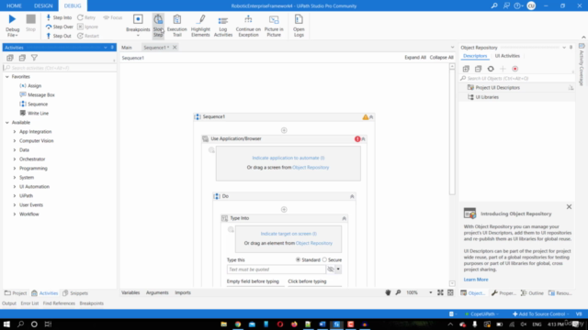Viewport: 588px width, 330px height.
Task: Click the Learn More link
Action: coord(476,280)
